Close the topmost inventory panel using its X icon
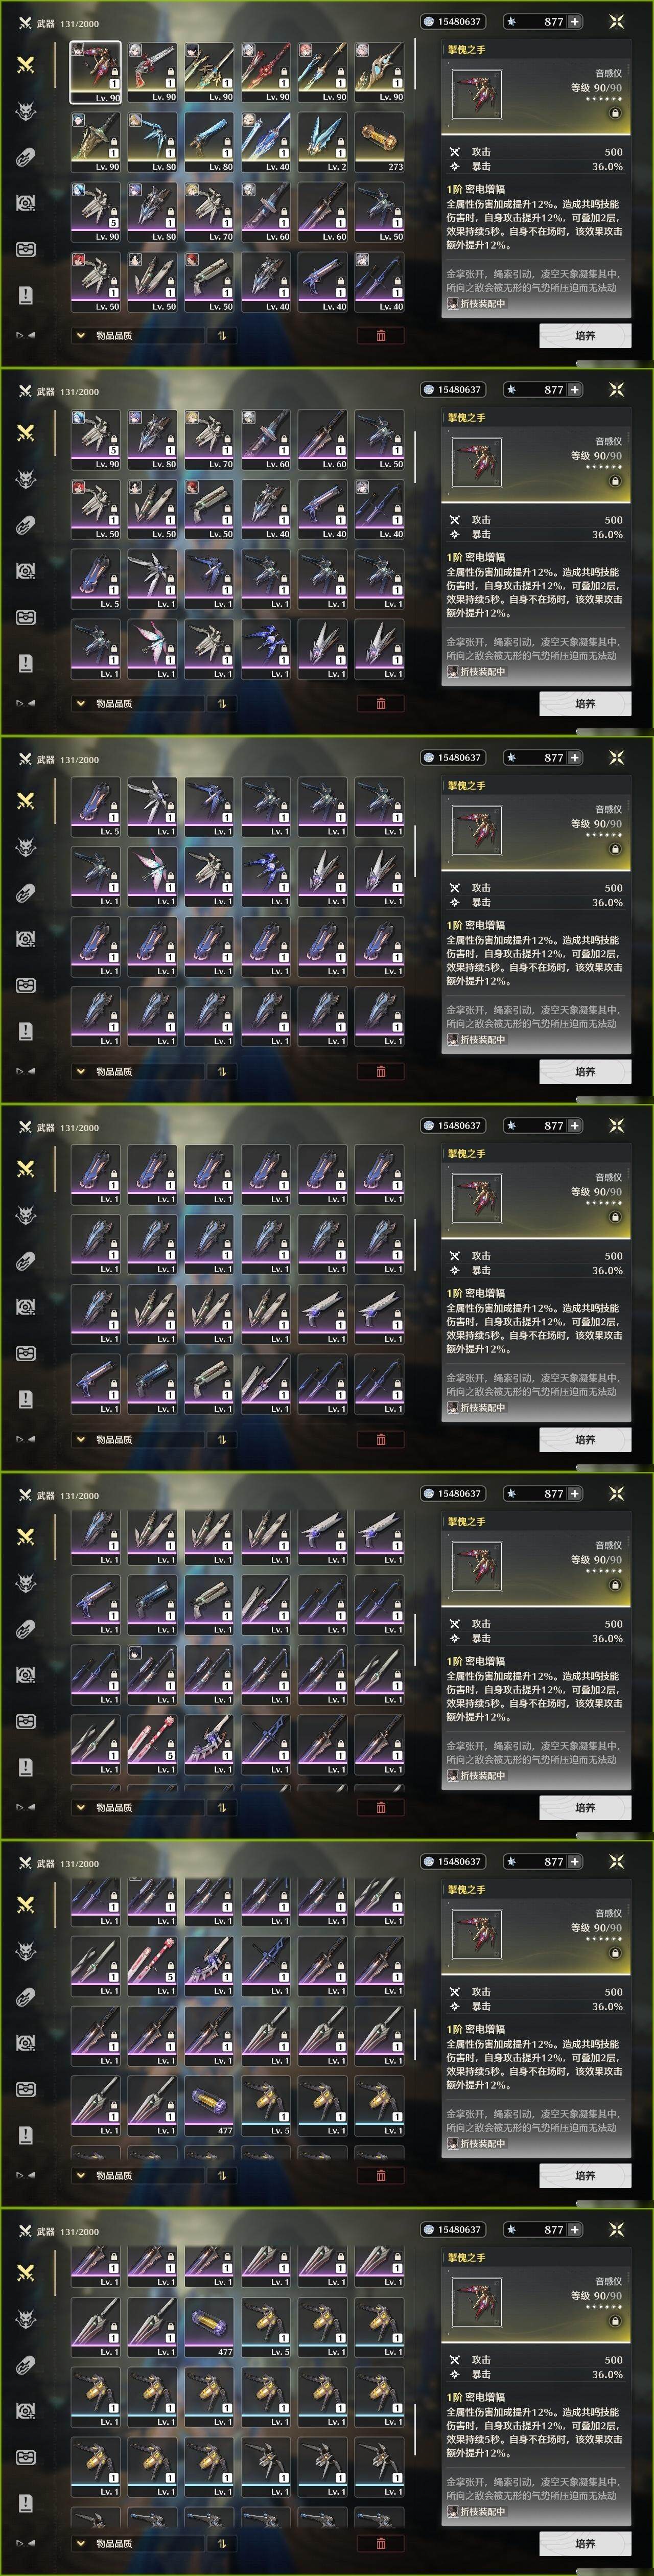 (x=617, y=21)
